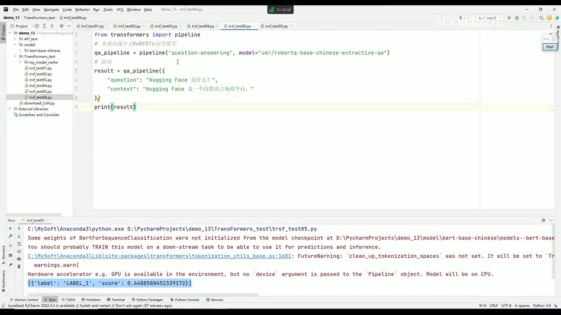Click the TransFormers_test breadcrumb

coord(39,18)
